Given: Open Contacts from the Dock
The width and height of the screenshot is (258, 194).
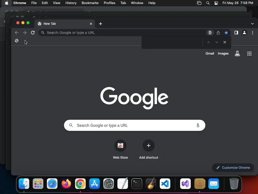Looking at the screenshot, I should click(200, 184).
